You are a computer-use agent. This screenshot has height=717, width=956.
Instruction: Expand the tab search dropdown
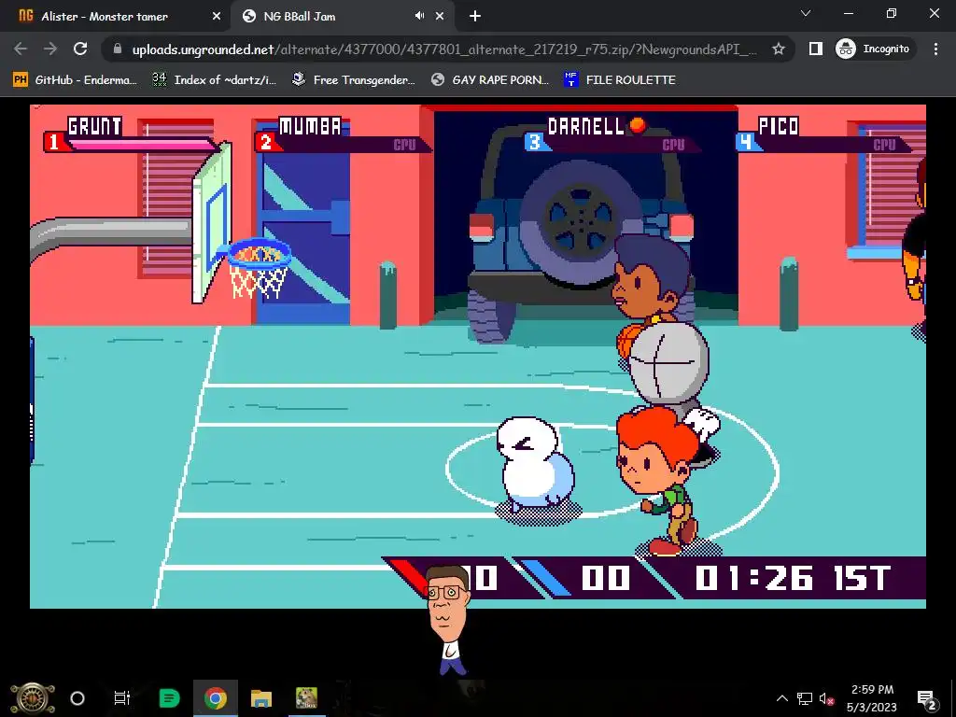(x=806, y=13)
